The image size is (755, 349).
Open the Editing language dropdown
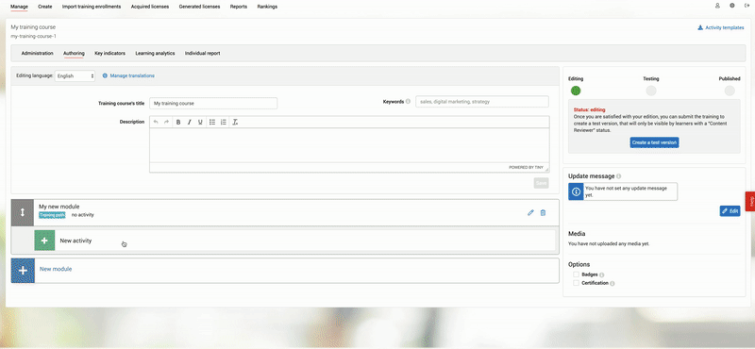point(75,76)
